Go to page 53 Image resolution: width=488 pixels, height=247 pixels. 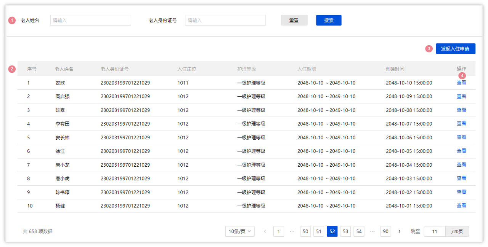[x=345, y=231]
